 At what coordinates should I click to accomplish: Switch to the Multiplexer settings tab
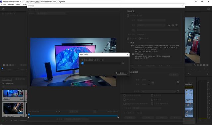[150, 66]
